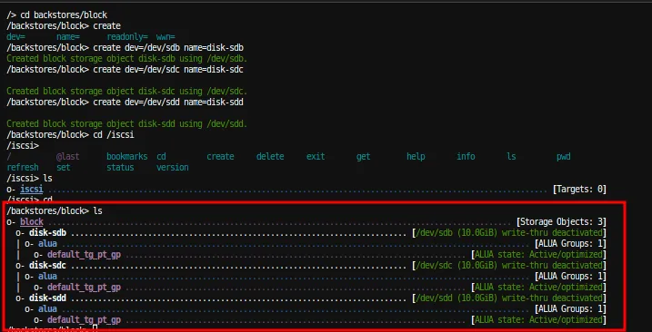This screenshot has width=652, height=332.
Task: Click the "/backstores/block> ls" command line
Action: pyautogui.click(x=55, y=210)
